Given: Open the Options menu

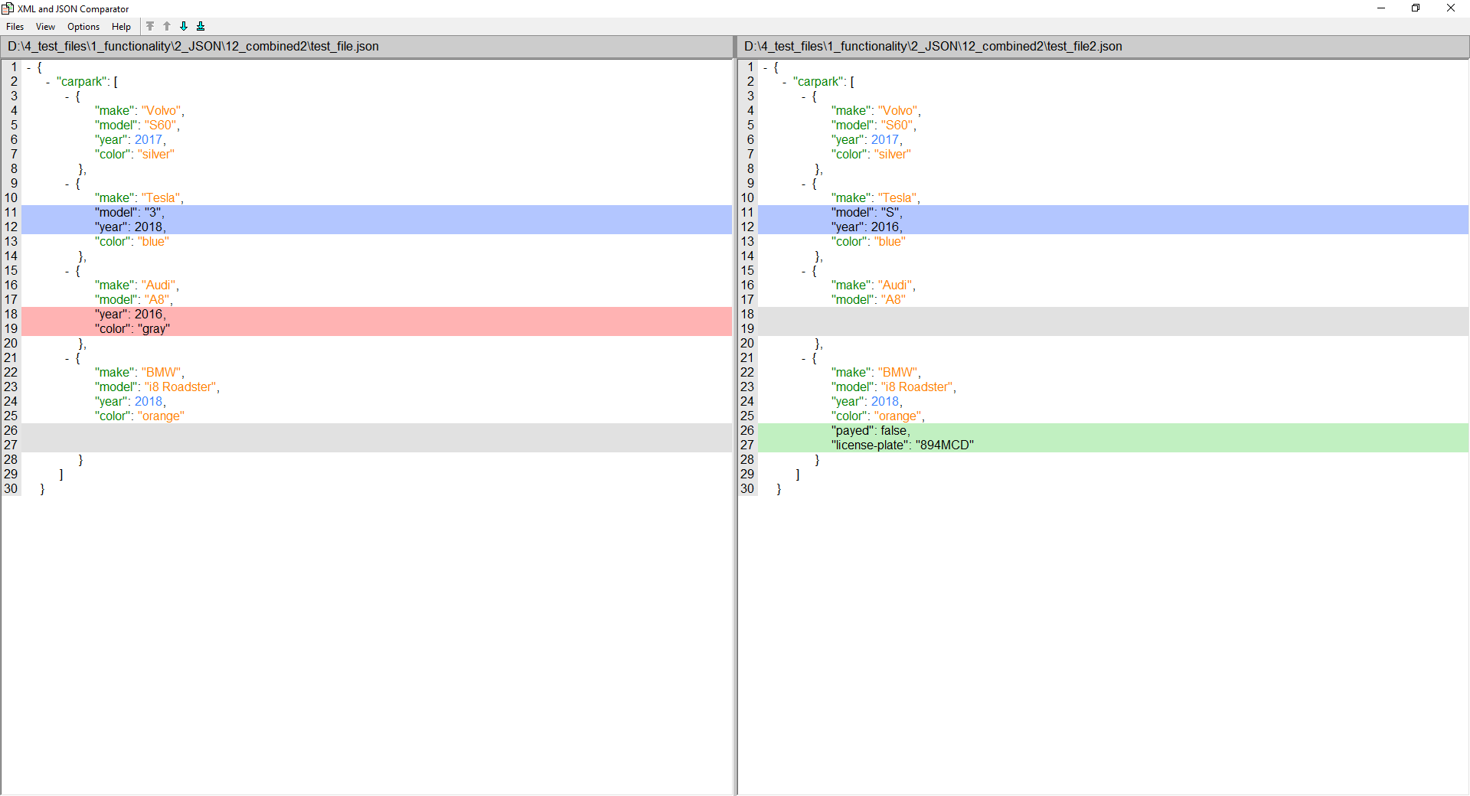Looking at the screenshot, I should (x=83, y=27).
